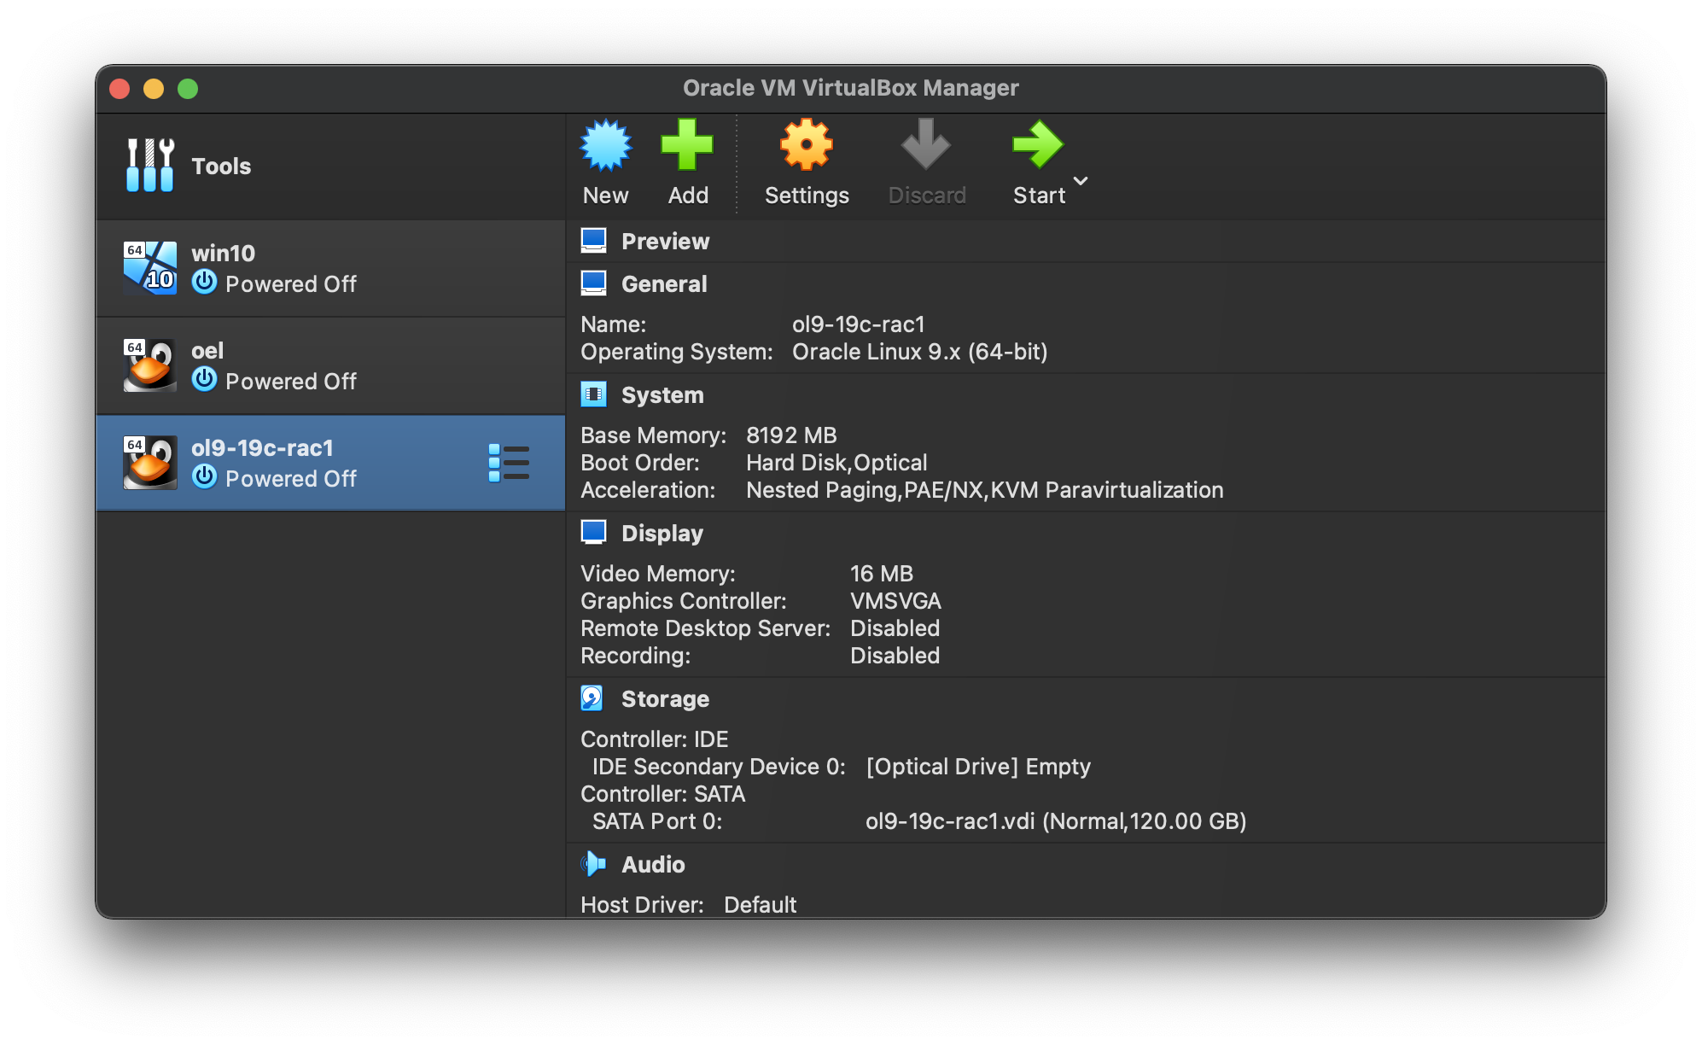Click the Controller: IDE line

655,739
